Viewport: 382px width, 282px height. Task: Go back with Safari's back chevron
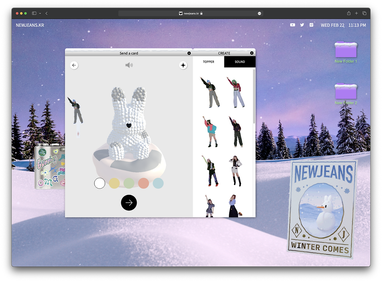point(47,13)
